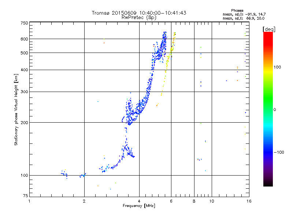This screenshot has width=293, height=219.
Task: Select the 'mean, sd,X: 86.9, 20.0' line
Action: [x=244, y=18]
